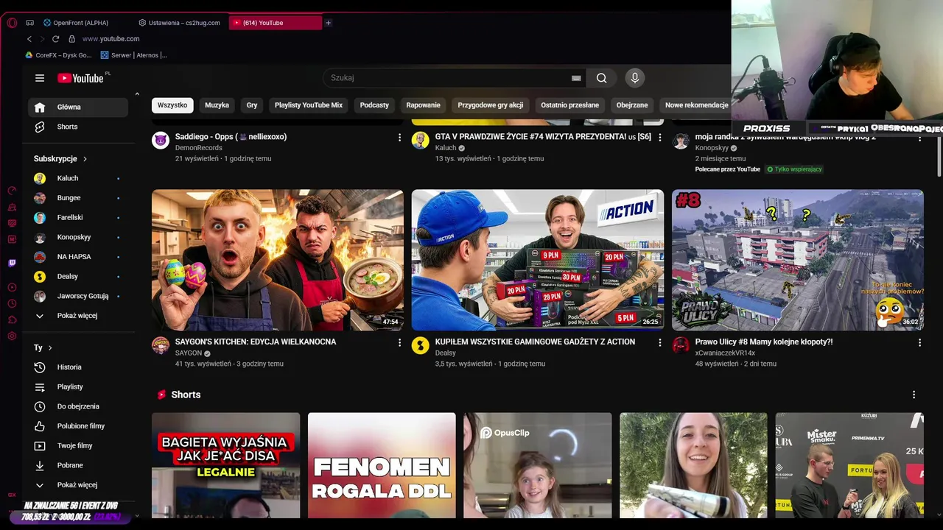Open the Opera GX main menu logo
The width and height of the screenshot is (943, 530).
[12, 23]
